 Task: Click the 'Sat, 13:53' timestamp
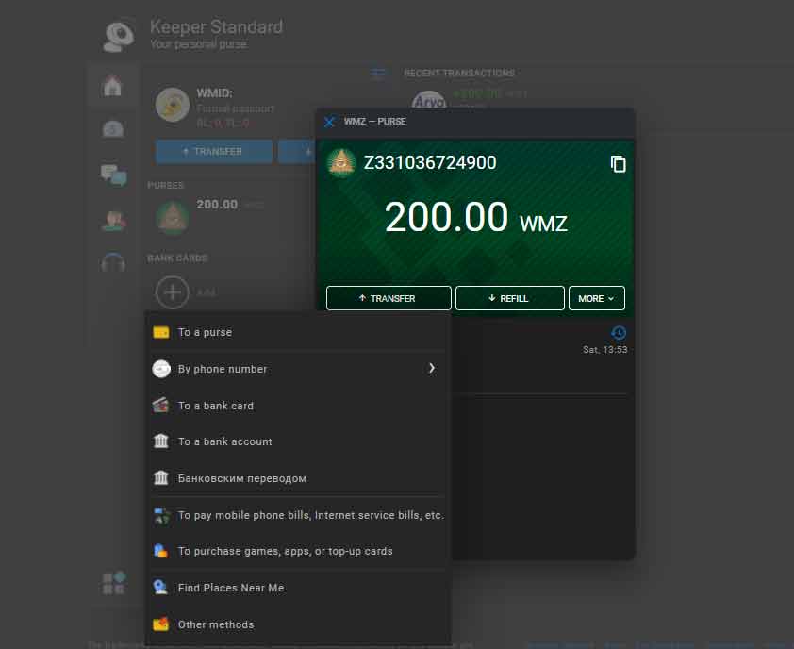pos(604,350)
